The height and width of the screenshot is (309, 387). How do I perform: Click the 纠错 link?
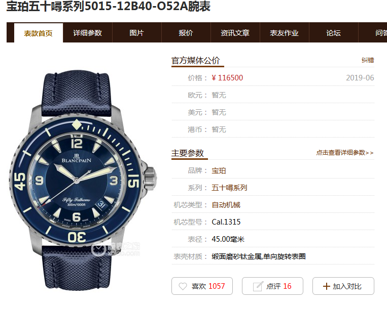(x=368, y=60)
